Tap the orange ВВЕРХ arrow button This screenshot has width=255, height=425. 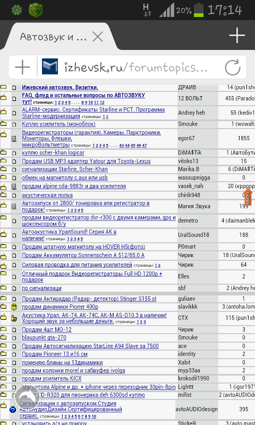[249, 197]
